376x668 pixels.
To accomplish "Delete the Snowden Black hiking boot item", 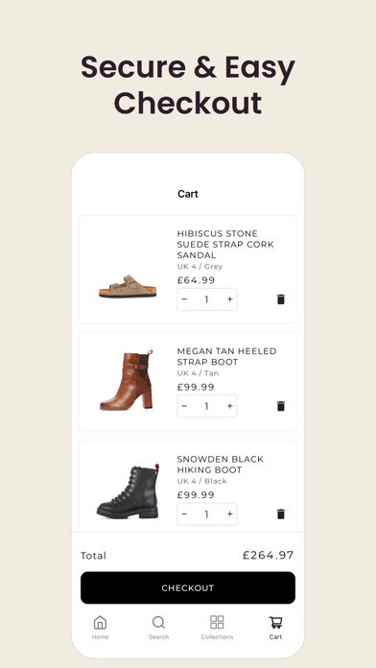I will [x=281, y=513].
